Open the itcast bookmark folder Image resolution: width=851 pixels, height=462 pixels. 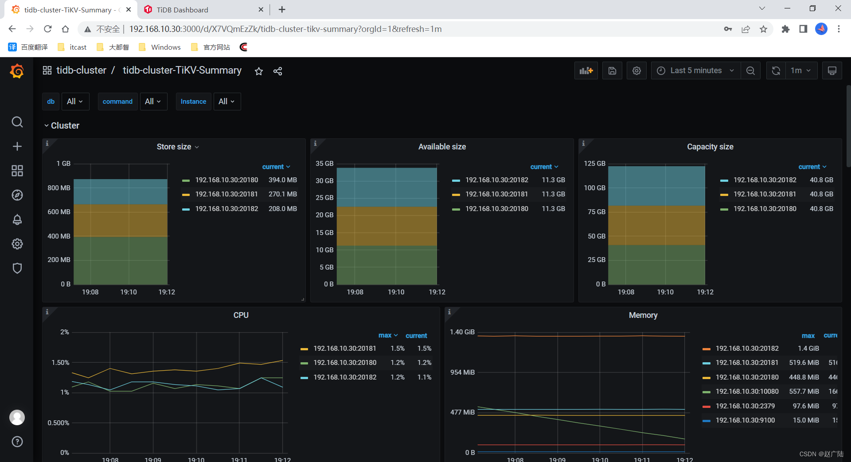[x=72, y=47]
